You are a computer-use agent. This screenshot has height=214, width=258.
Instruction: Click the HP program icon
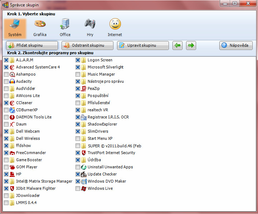(12, 174)
